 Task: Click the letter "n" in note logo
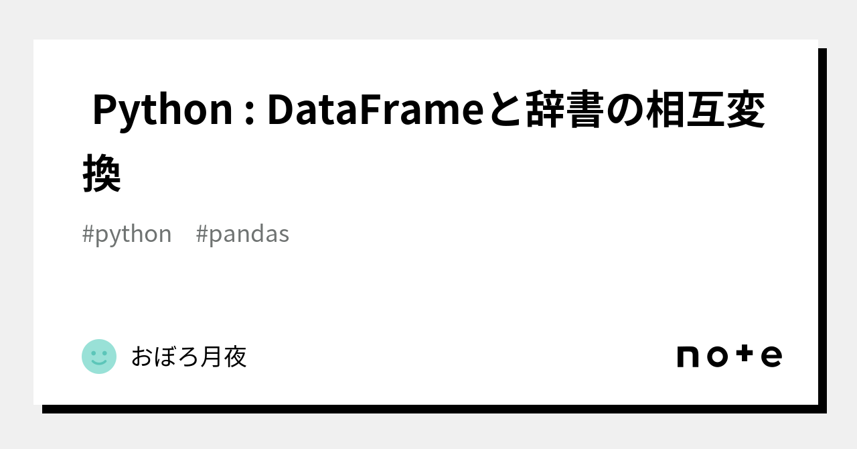688,357
